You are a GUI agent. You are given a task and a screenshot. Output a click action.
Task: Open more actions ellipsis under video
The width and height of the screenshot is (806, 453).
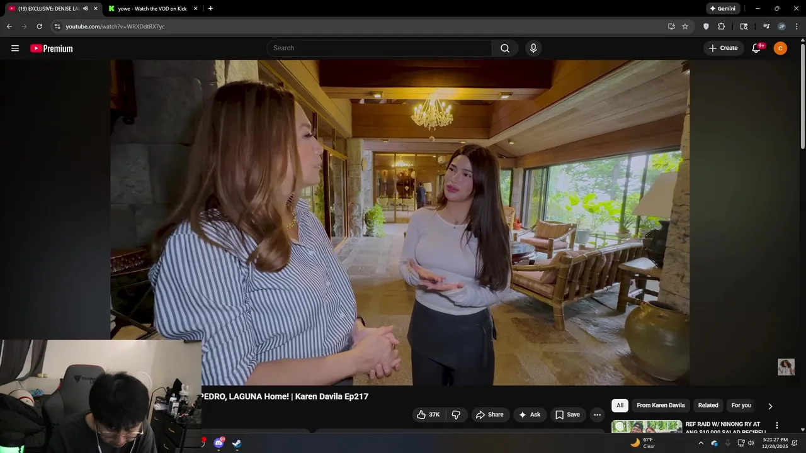pos(597,415)
